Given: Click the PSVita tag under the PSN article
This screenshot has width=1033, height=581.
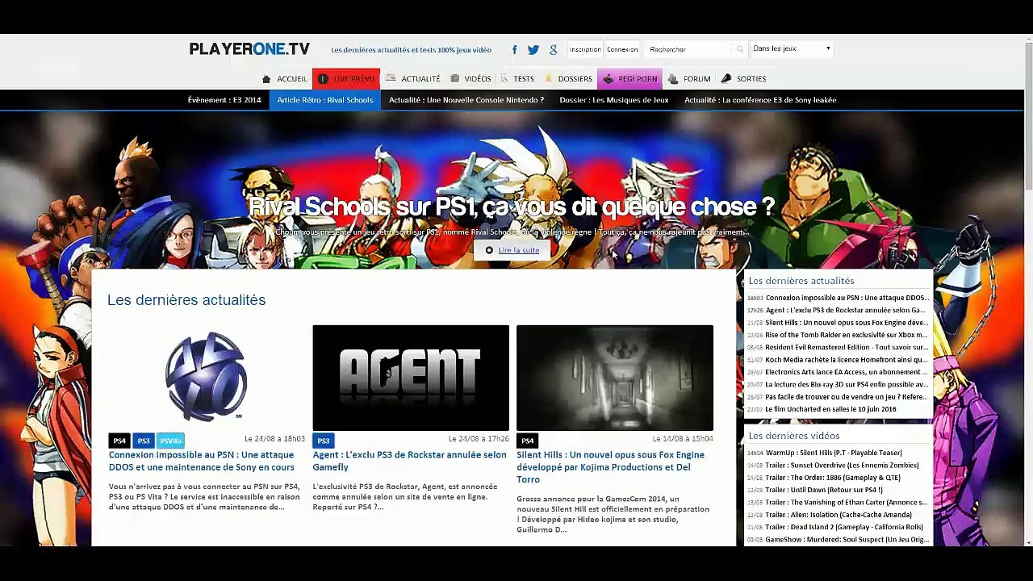Looking at the screenshot, I should point(170,441).
